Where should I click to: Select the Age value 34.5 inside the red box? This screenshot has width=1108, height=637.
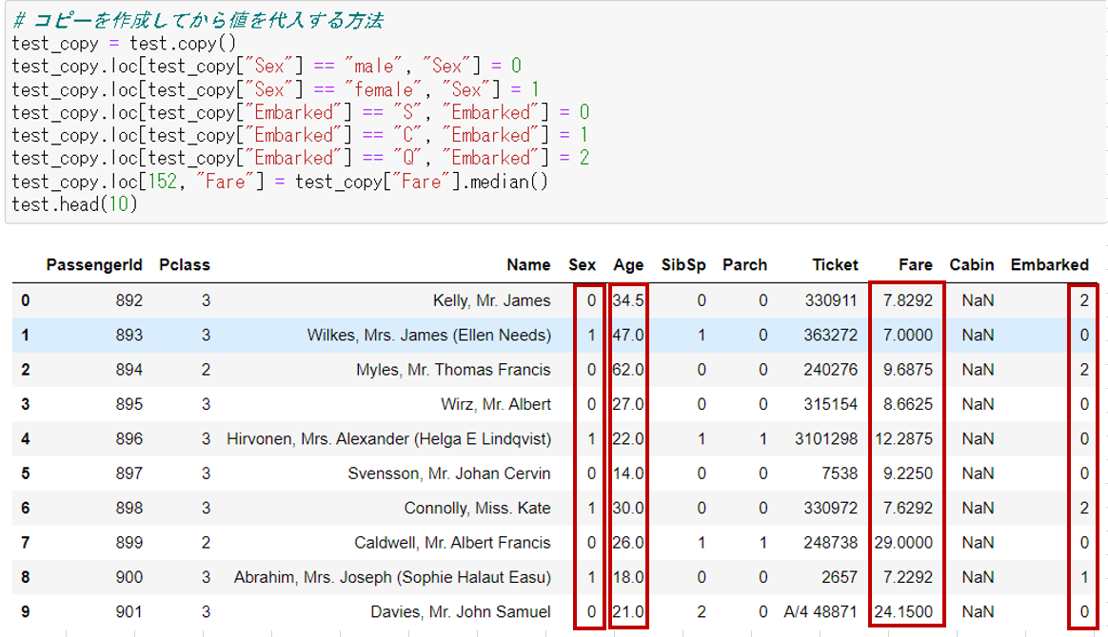point(628,299)
